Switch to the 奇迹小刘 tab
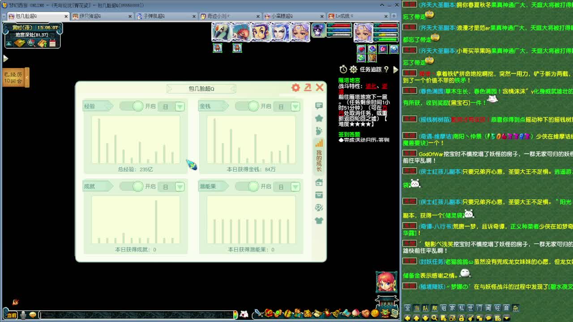 pyautogui.click(x=230, y=16)
